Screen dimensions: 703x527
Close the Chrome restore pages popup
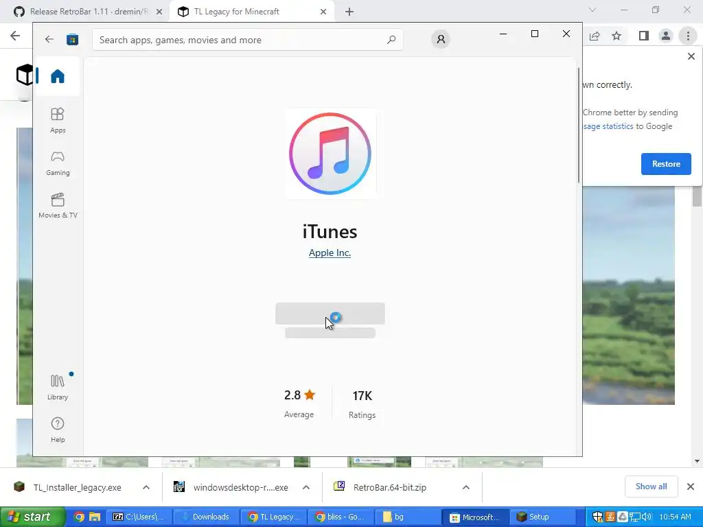[x=691, y=56]
